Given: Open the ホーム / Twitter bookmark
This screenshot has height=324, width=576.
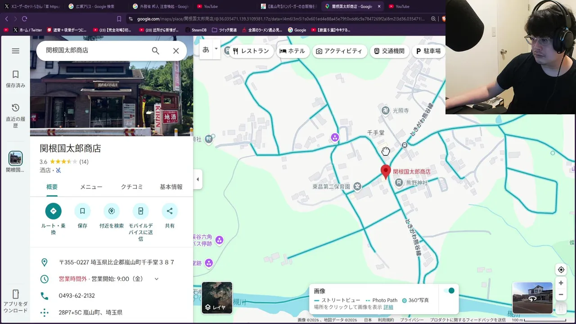Looking at the screenshot, I should (28, 30).
